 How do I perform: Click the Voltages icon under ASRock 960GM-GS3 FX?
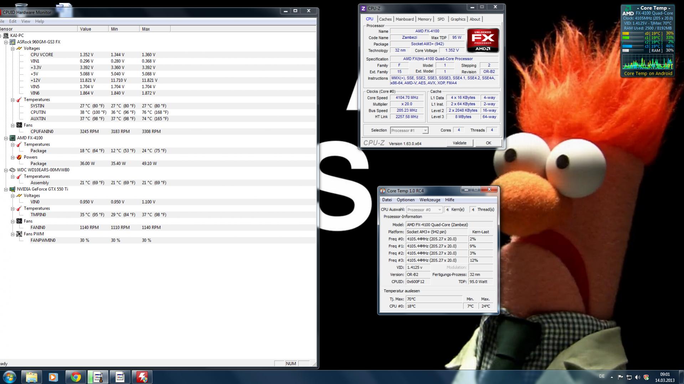19,48
